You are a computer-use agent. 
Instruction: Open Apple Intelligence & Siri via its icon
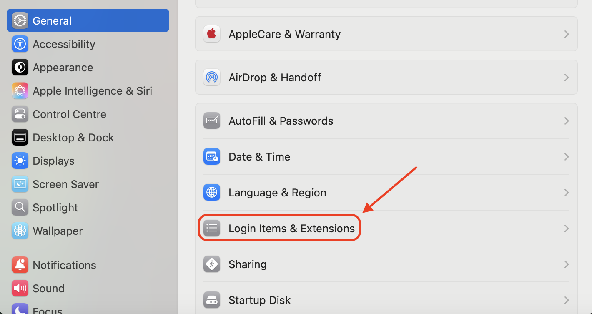coord(20,90)
